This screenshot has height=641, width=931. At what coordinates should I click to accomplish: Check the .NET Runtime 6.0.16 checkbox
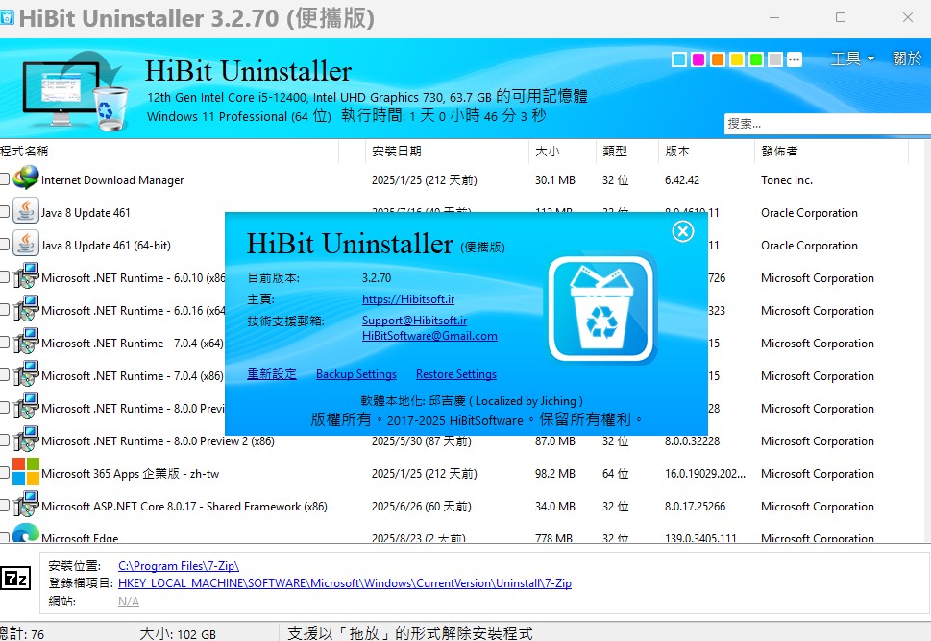(x=4, y=309)
